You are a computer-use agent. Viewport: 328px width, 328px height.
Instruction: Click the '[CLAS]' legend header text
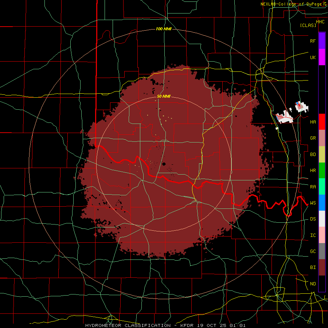(x=308, y=26)
